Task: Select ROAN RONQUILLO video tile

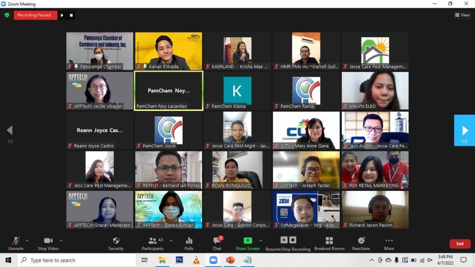Action: (237, 170)
